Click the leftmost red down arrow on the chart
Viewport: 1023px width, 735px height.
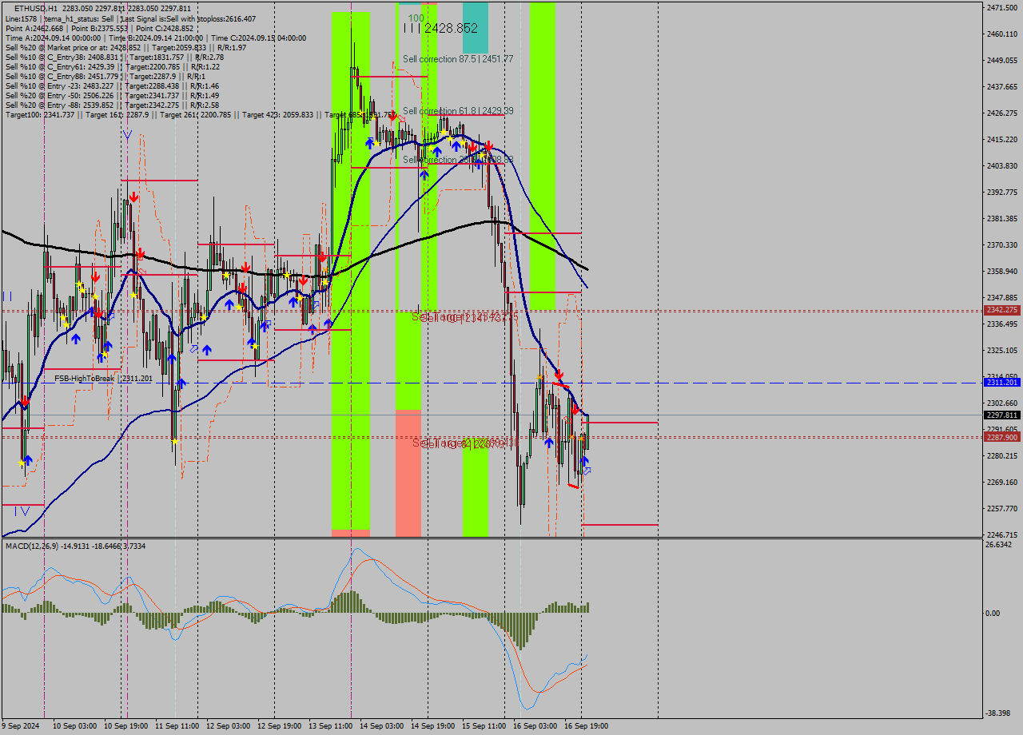click(26, 401)
